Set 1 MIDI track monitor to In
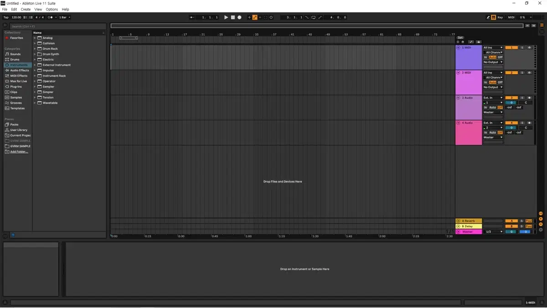 tap(485, 57)
